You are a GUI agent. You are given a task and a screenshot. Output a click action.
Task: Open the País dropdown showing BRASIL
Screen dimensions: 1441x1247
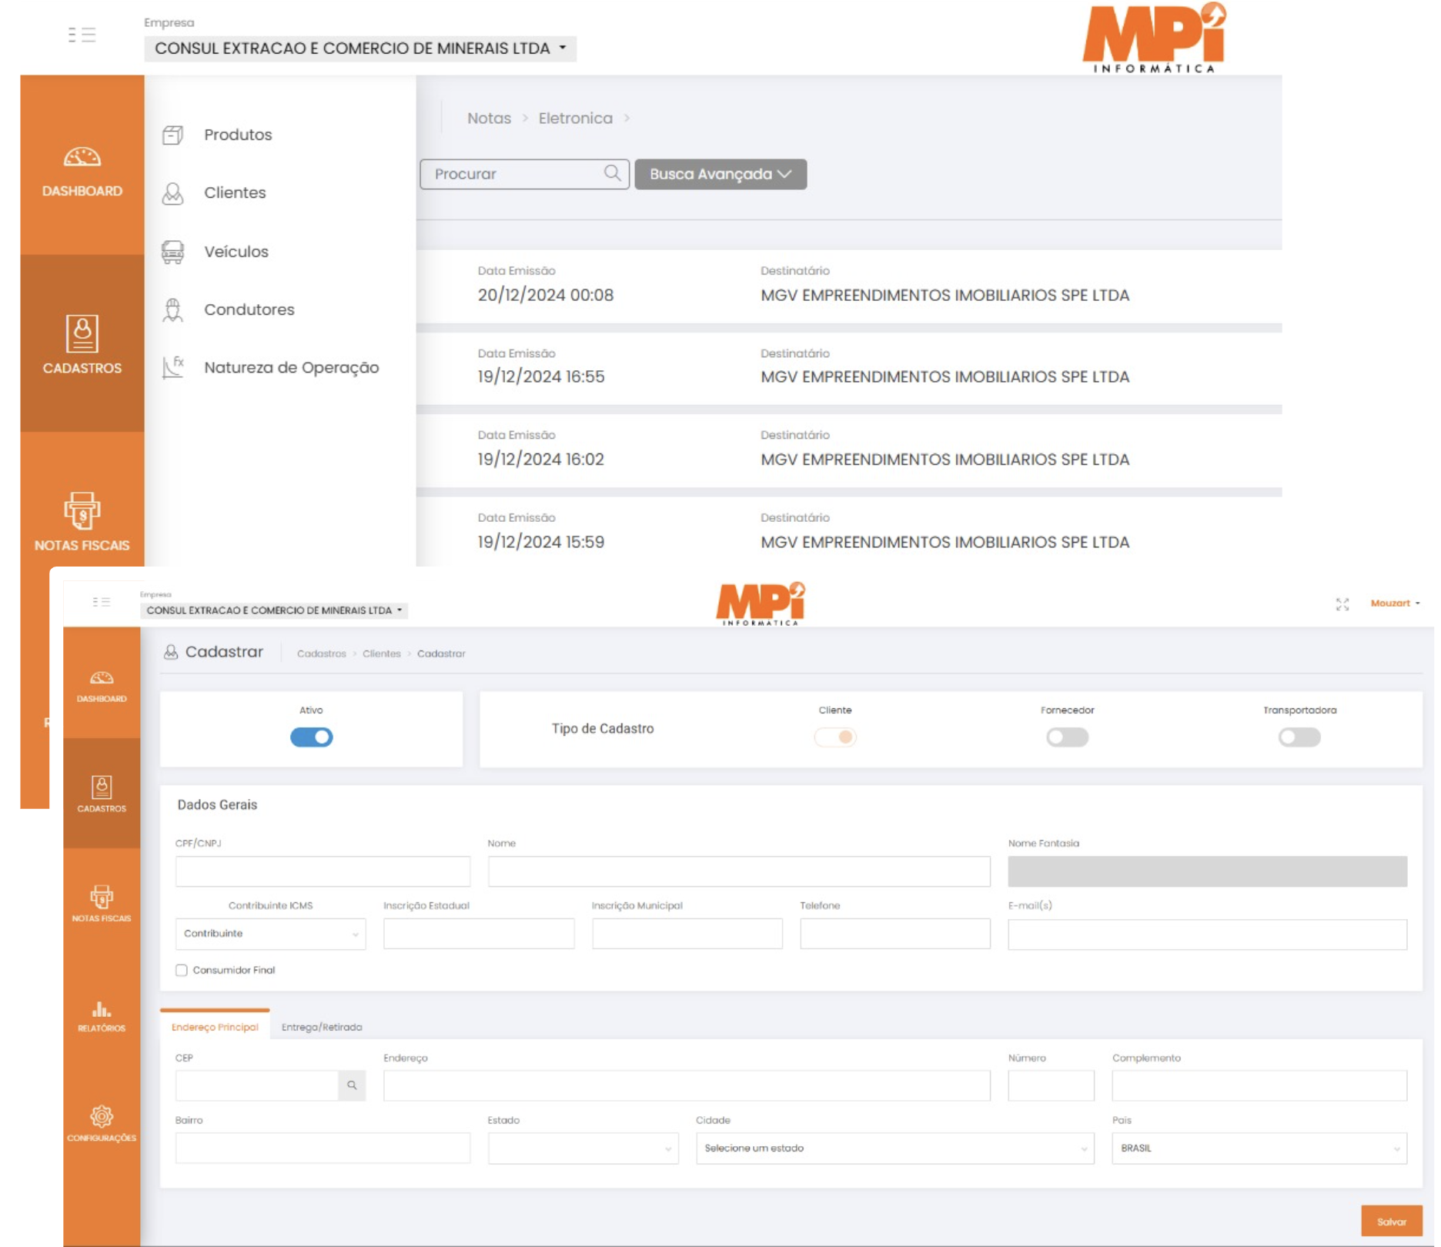(1259, 1148)
